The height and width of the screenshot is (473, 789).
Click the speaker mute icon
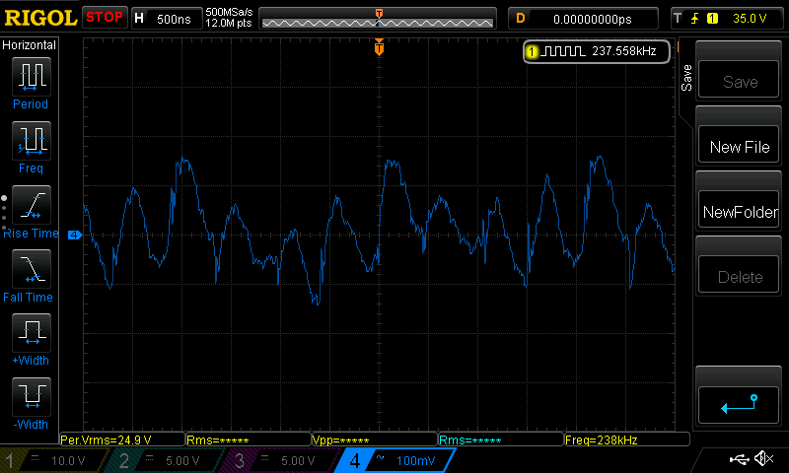coord(762,459)
